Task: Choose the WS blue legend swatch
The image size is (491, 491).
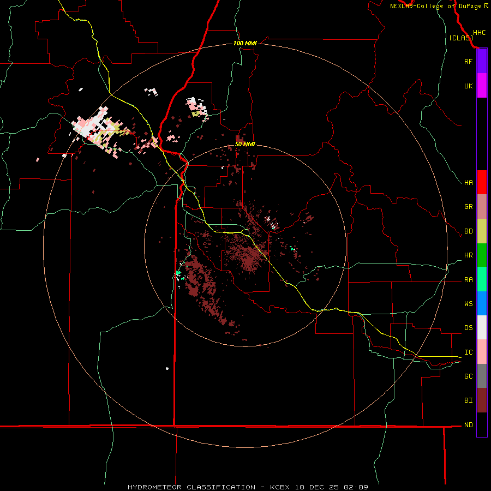Action: click(482, 303)
